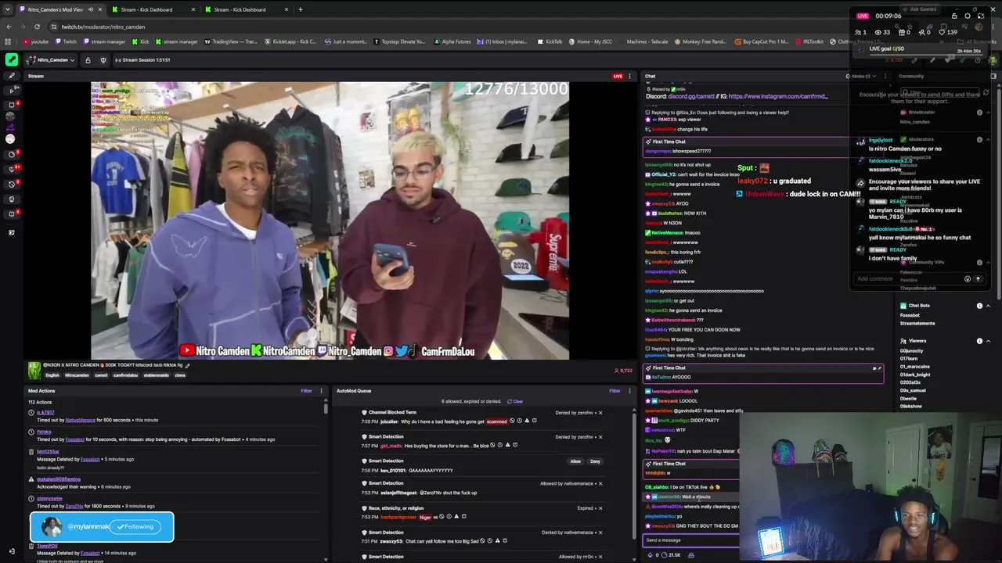
Task: Click the green Mod View sword logo
Action: [12, 59]
